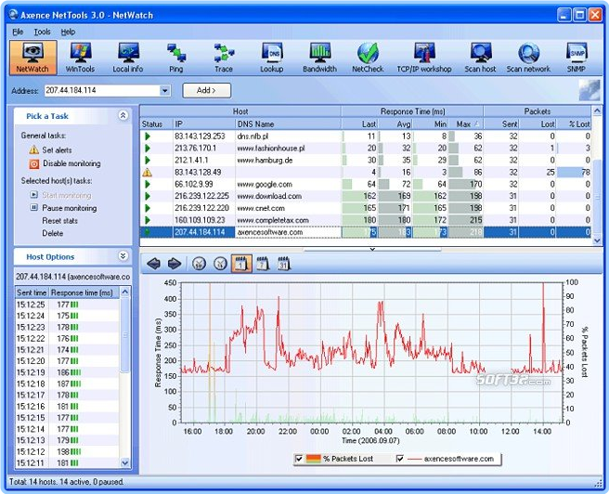Open the Bandwidth tool
Image resolution: width=609 pixels, height=494 pixels.
click(x=319, y=58)
